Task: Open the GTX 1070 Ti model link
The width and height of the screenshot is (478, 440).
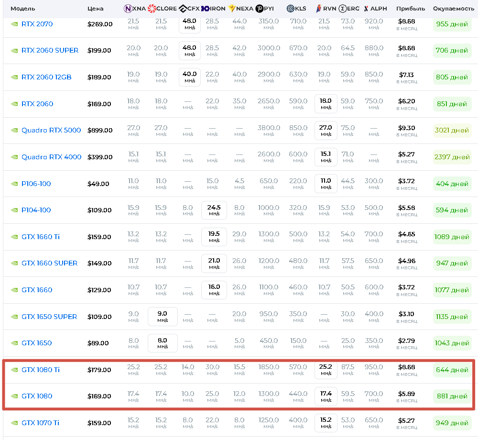Action: coord(40,423)
